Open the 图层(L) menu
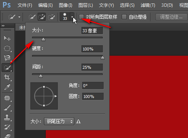Image resolution: width=188 pixels, height=138 pixels. [86, 5]
